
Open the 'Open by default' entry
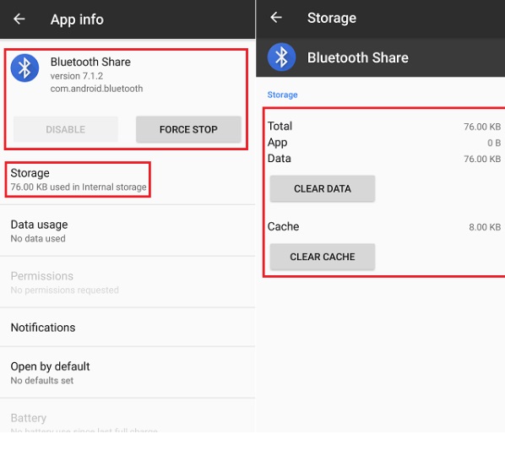point(128,373)
